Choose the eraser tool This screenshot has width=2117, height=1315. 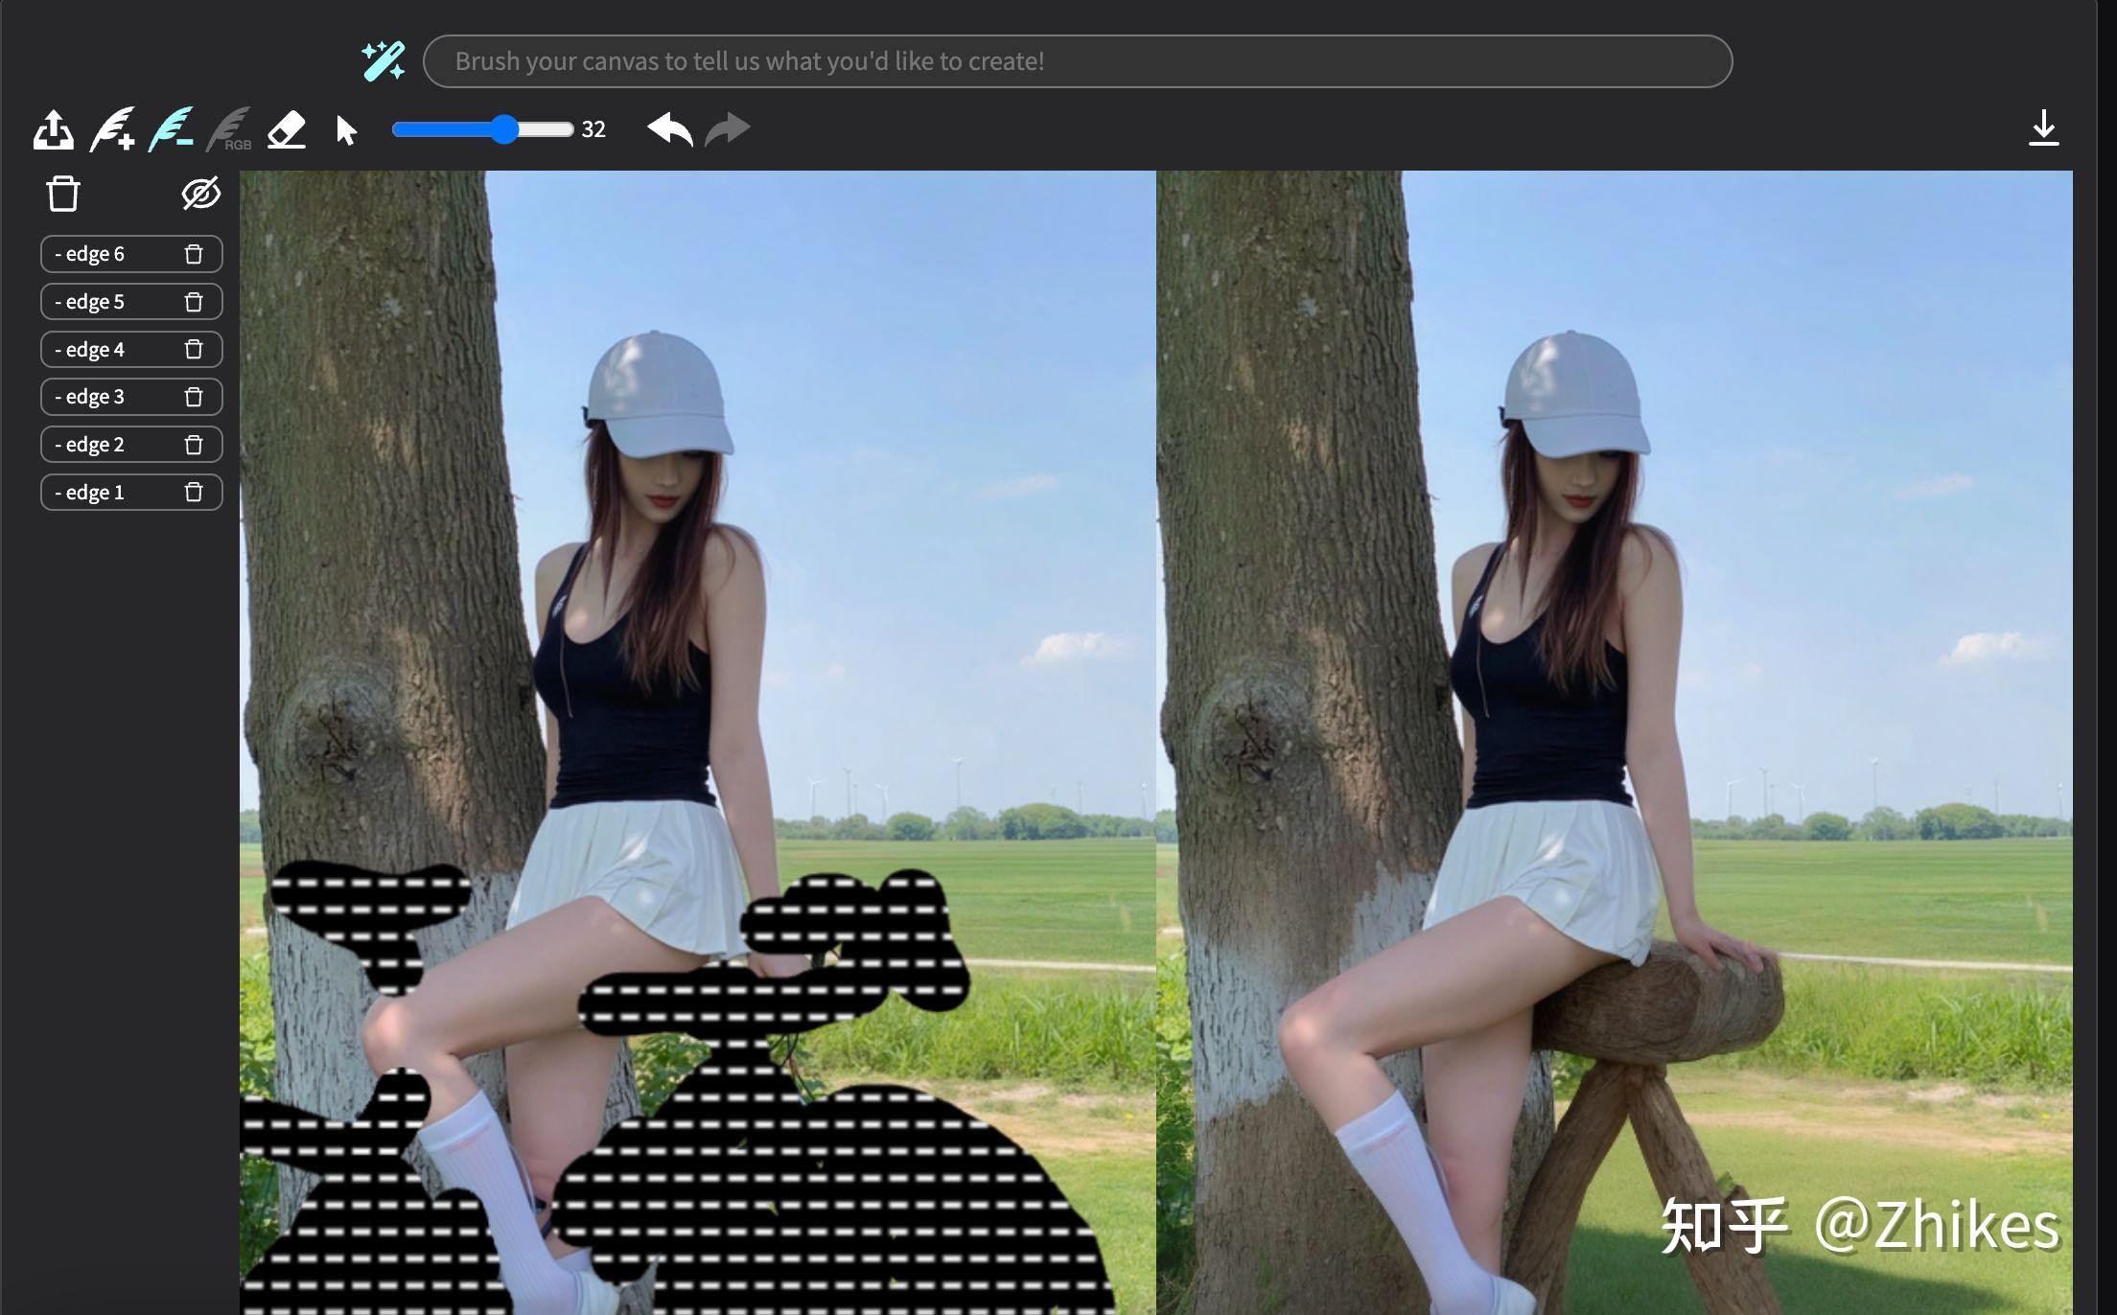(287, 129)
